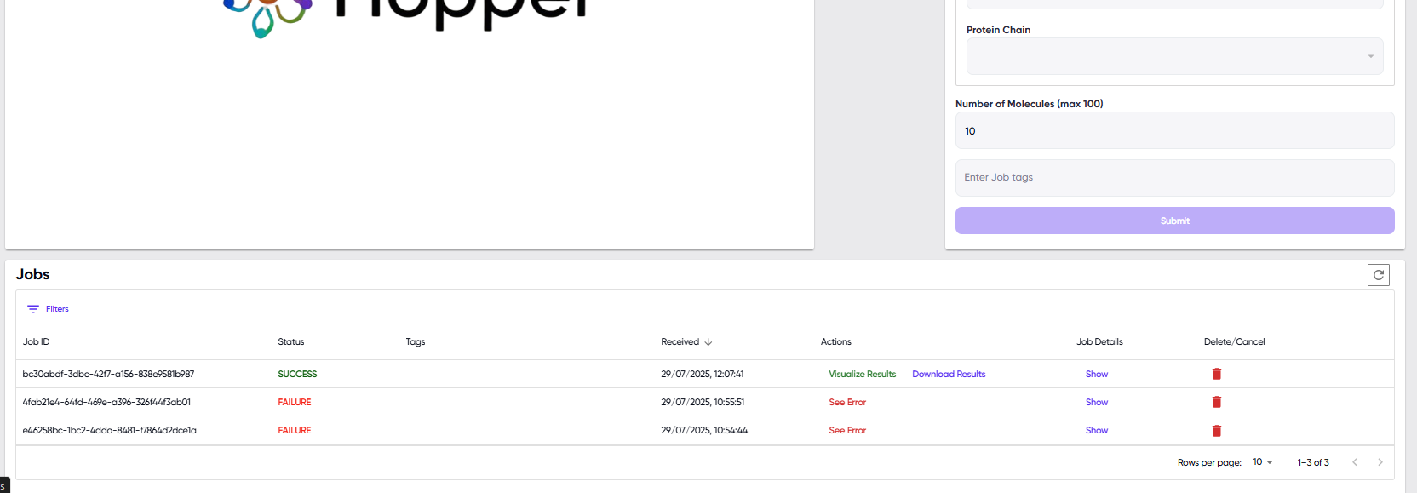Image resolution: width=1417 pixels, height=493 pixels.
Task: Click the Delete/Cancel column header
Action: pos(1234,341)
